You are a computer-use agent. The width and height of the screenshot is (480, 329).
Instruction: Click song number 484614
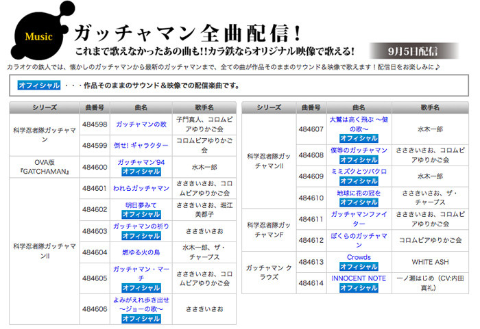coord(311,283)
